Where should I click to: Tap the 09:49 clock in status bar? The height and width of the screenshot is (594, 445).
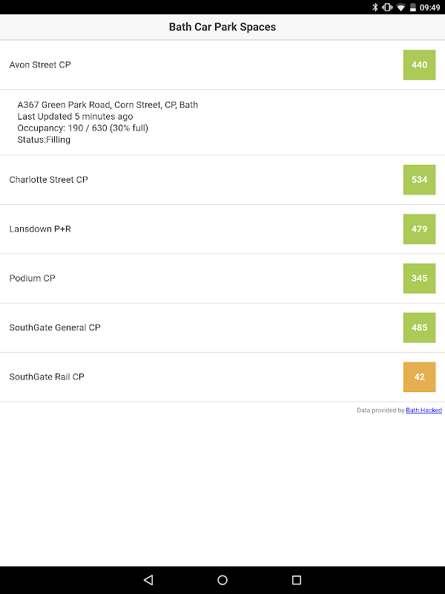430,7
